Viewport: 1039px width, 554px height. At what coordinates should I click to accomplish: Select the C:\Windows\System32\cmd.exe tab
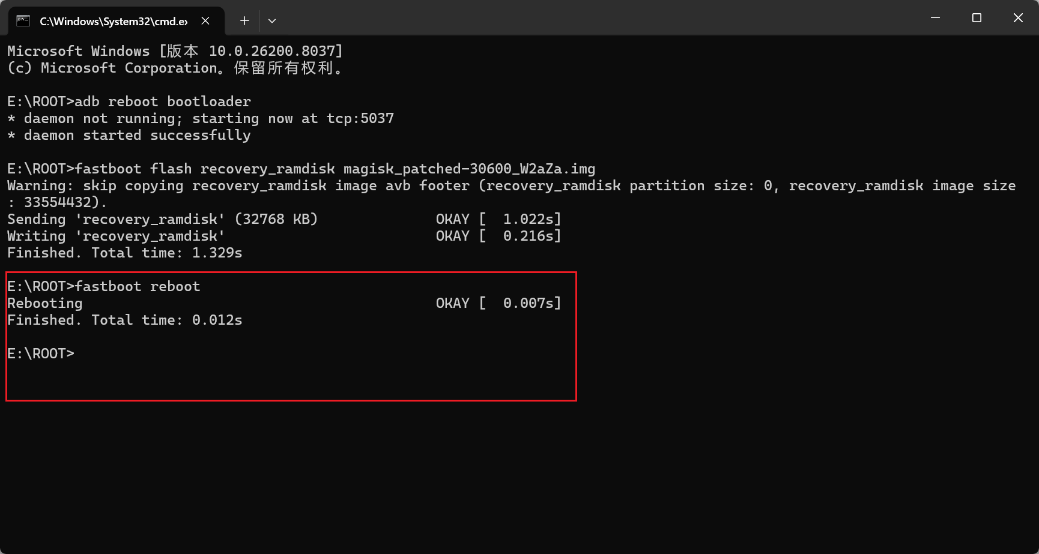(x=113, y=21)
